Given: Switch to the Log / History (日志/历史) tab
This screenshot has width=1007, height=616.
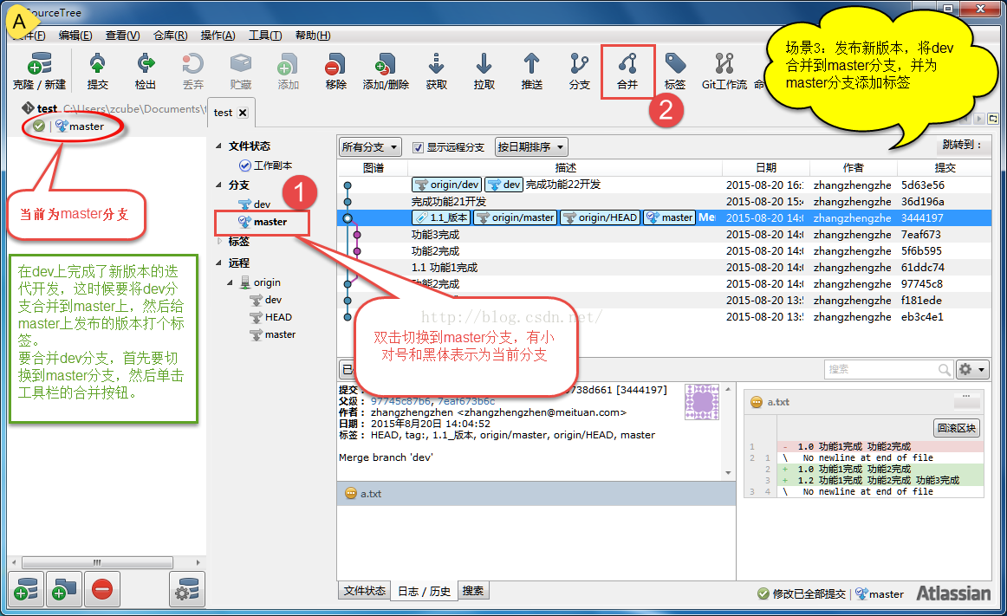Looking at the screenshot, I should (x=424, y=591).
